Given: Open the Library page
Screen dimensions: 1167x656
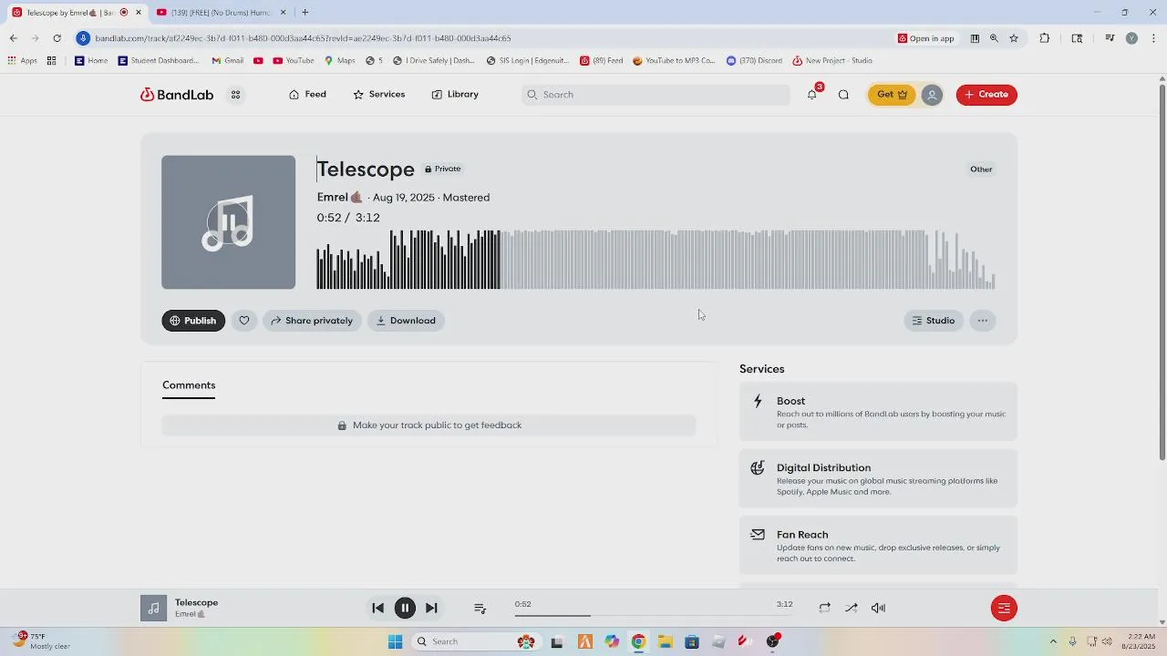Looking at the screenshot, I should 455,95.
